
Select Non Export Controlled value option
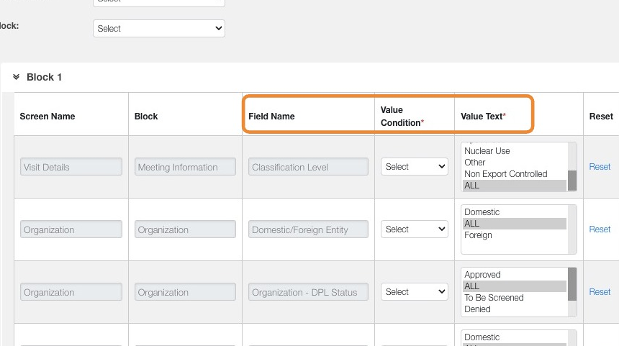pos(505,174)
